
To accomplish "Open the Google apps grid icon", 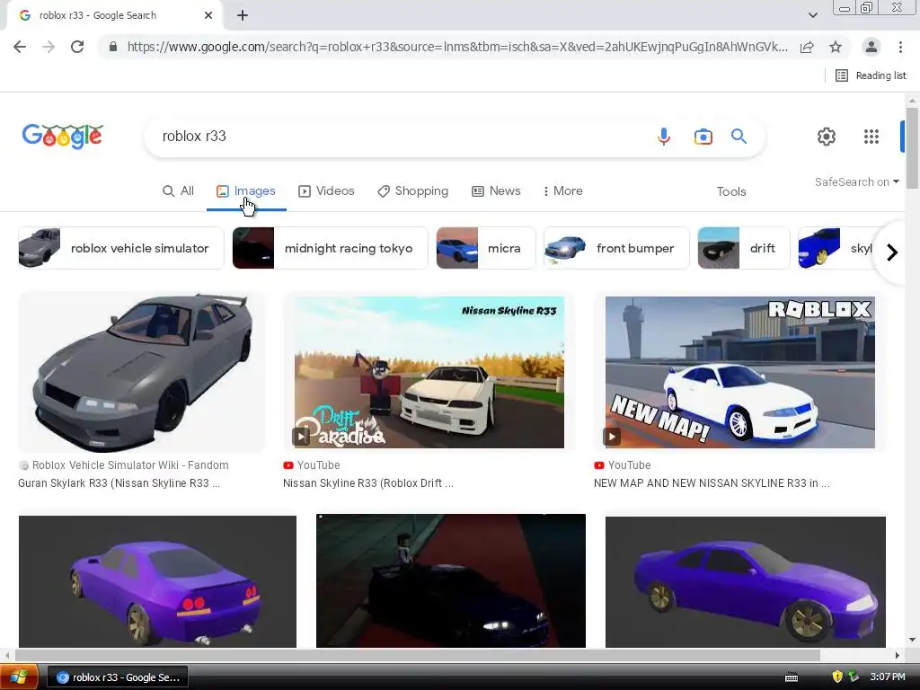I will [x=871, y=137].
